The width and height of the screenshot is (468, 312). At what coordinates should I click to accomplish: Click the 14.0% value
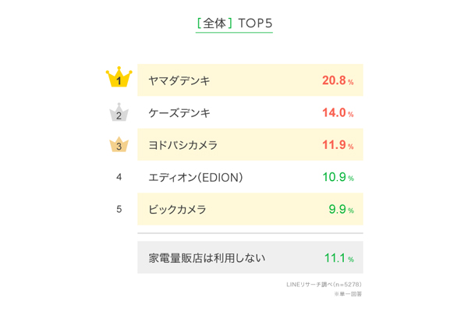(338, 113)
